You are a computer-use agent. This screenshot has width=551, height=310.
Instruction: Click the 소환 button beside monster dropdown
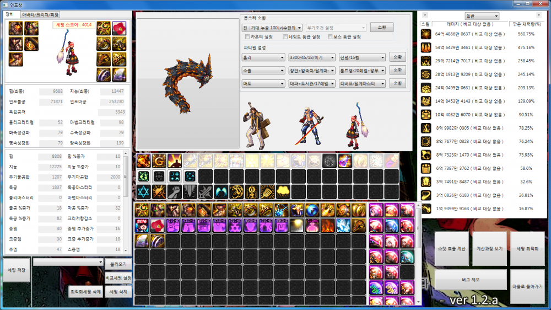coord(382,28)
